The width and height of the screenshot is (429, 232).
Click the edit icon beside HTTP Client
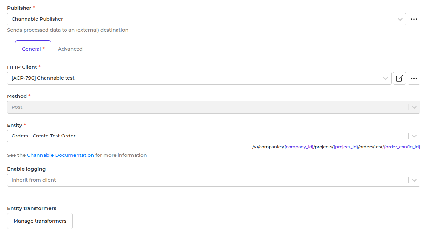[x=399, y=78]
